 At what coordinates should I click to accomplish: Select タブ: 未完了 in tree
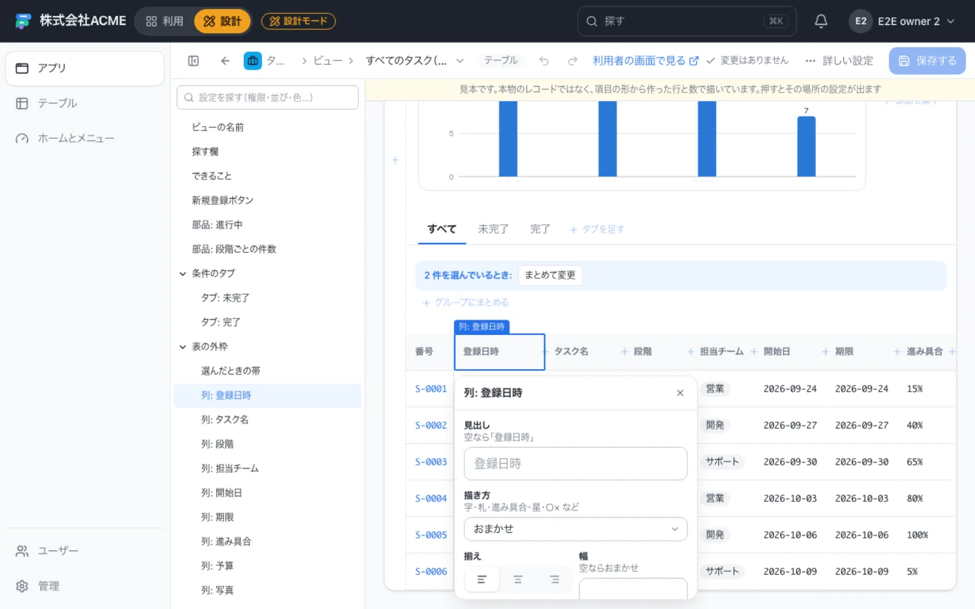268,298
